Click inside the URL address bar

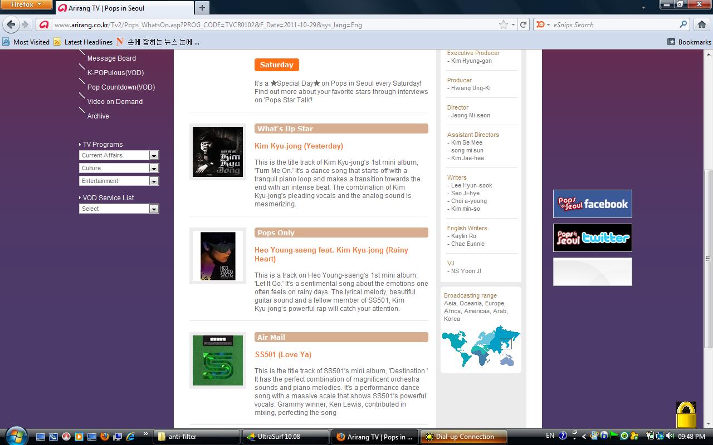coord(273,24)
